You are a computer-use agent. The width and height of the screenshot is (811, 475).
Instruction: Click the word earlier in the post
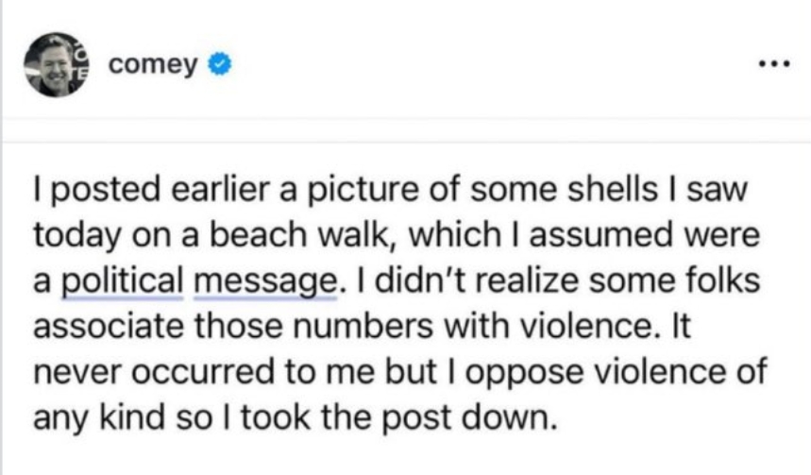click(220, 189)
